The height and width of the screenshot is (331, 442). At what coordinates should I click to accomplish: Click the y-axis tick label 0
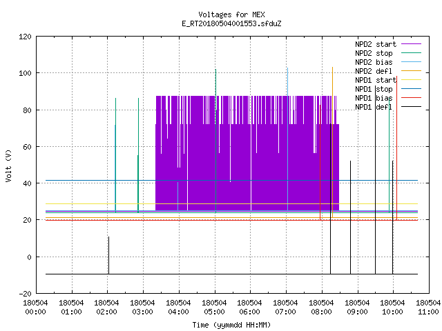(x=29, y=257)
